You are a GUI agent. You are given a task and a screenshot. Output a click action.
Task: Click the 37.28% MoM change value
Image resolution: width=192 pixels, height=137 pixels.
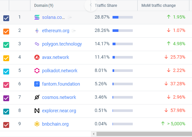click(178, 84)
